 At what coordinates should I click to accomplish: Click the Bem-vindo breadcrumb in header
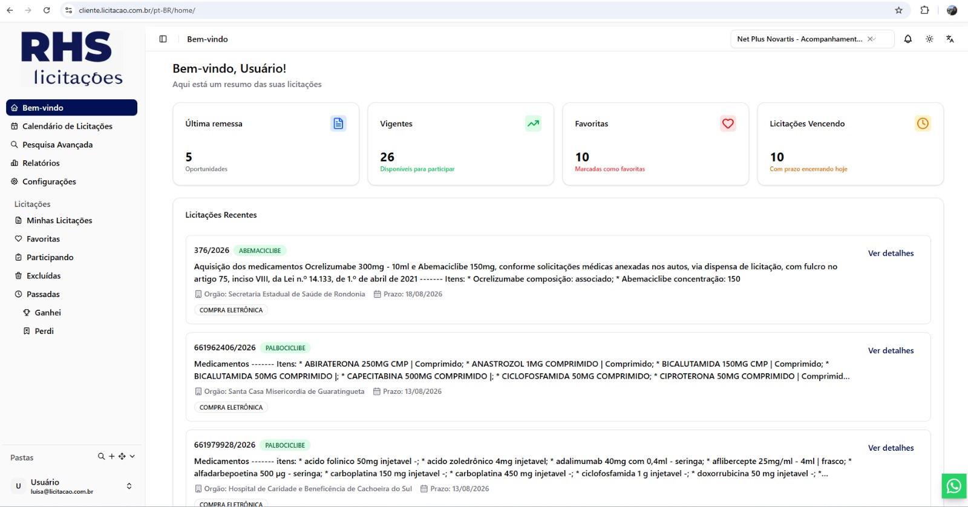pos(208,39)
